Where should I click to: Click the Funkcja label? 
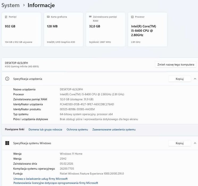click(x=18, y=173)
